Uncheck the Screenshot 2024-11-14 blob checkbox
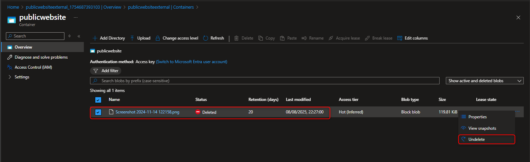The height and width of the screenshot is (162, 530). click(98, 112)
